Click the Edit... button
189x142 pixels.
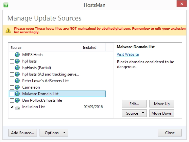134,104
